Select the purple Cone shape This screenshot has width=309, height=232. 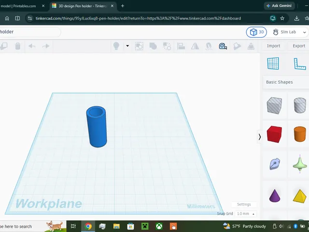point(275,195)
